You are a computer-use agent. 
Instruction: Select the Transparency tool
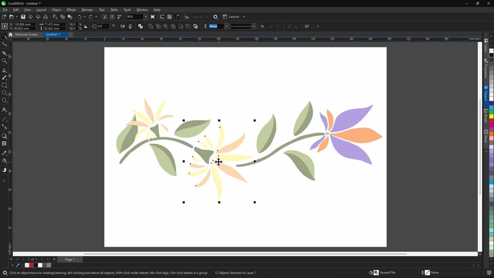(x=4, y=144)
